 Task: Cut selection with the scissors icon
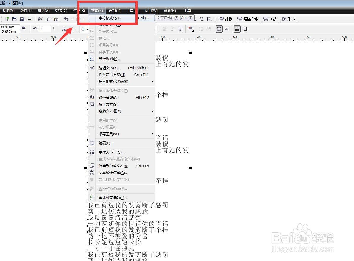tap(40, 19)
